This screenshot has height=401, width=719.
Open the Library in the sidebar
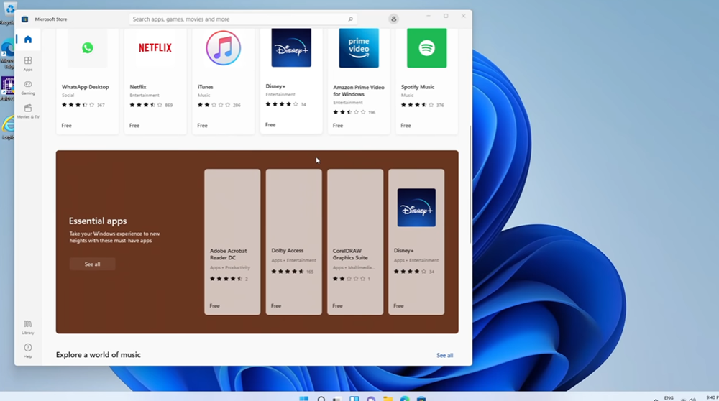point(28,327)
